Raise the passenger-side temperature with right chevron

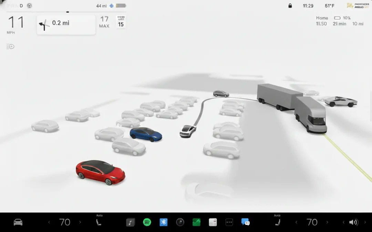click(x=327, y=222)
